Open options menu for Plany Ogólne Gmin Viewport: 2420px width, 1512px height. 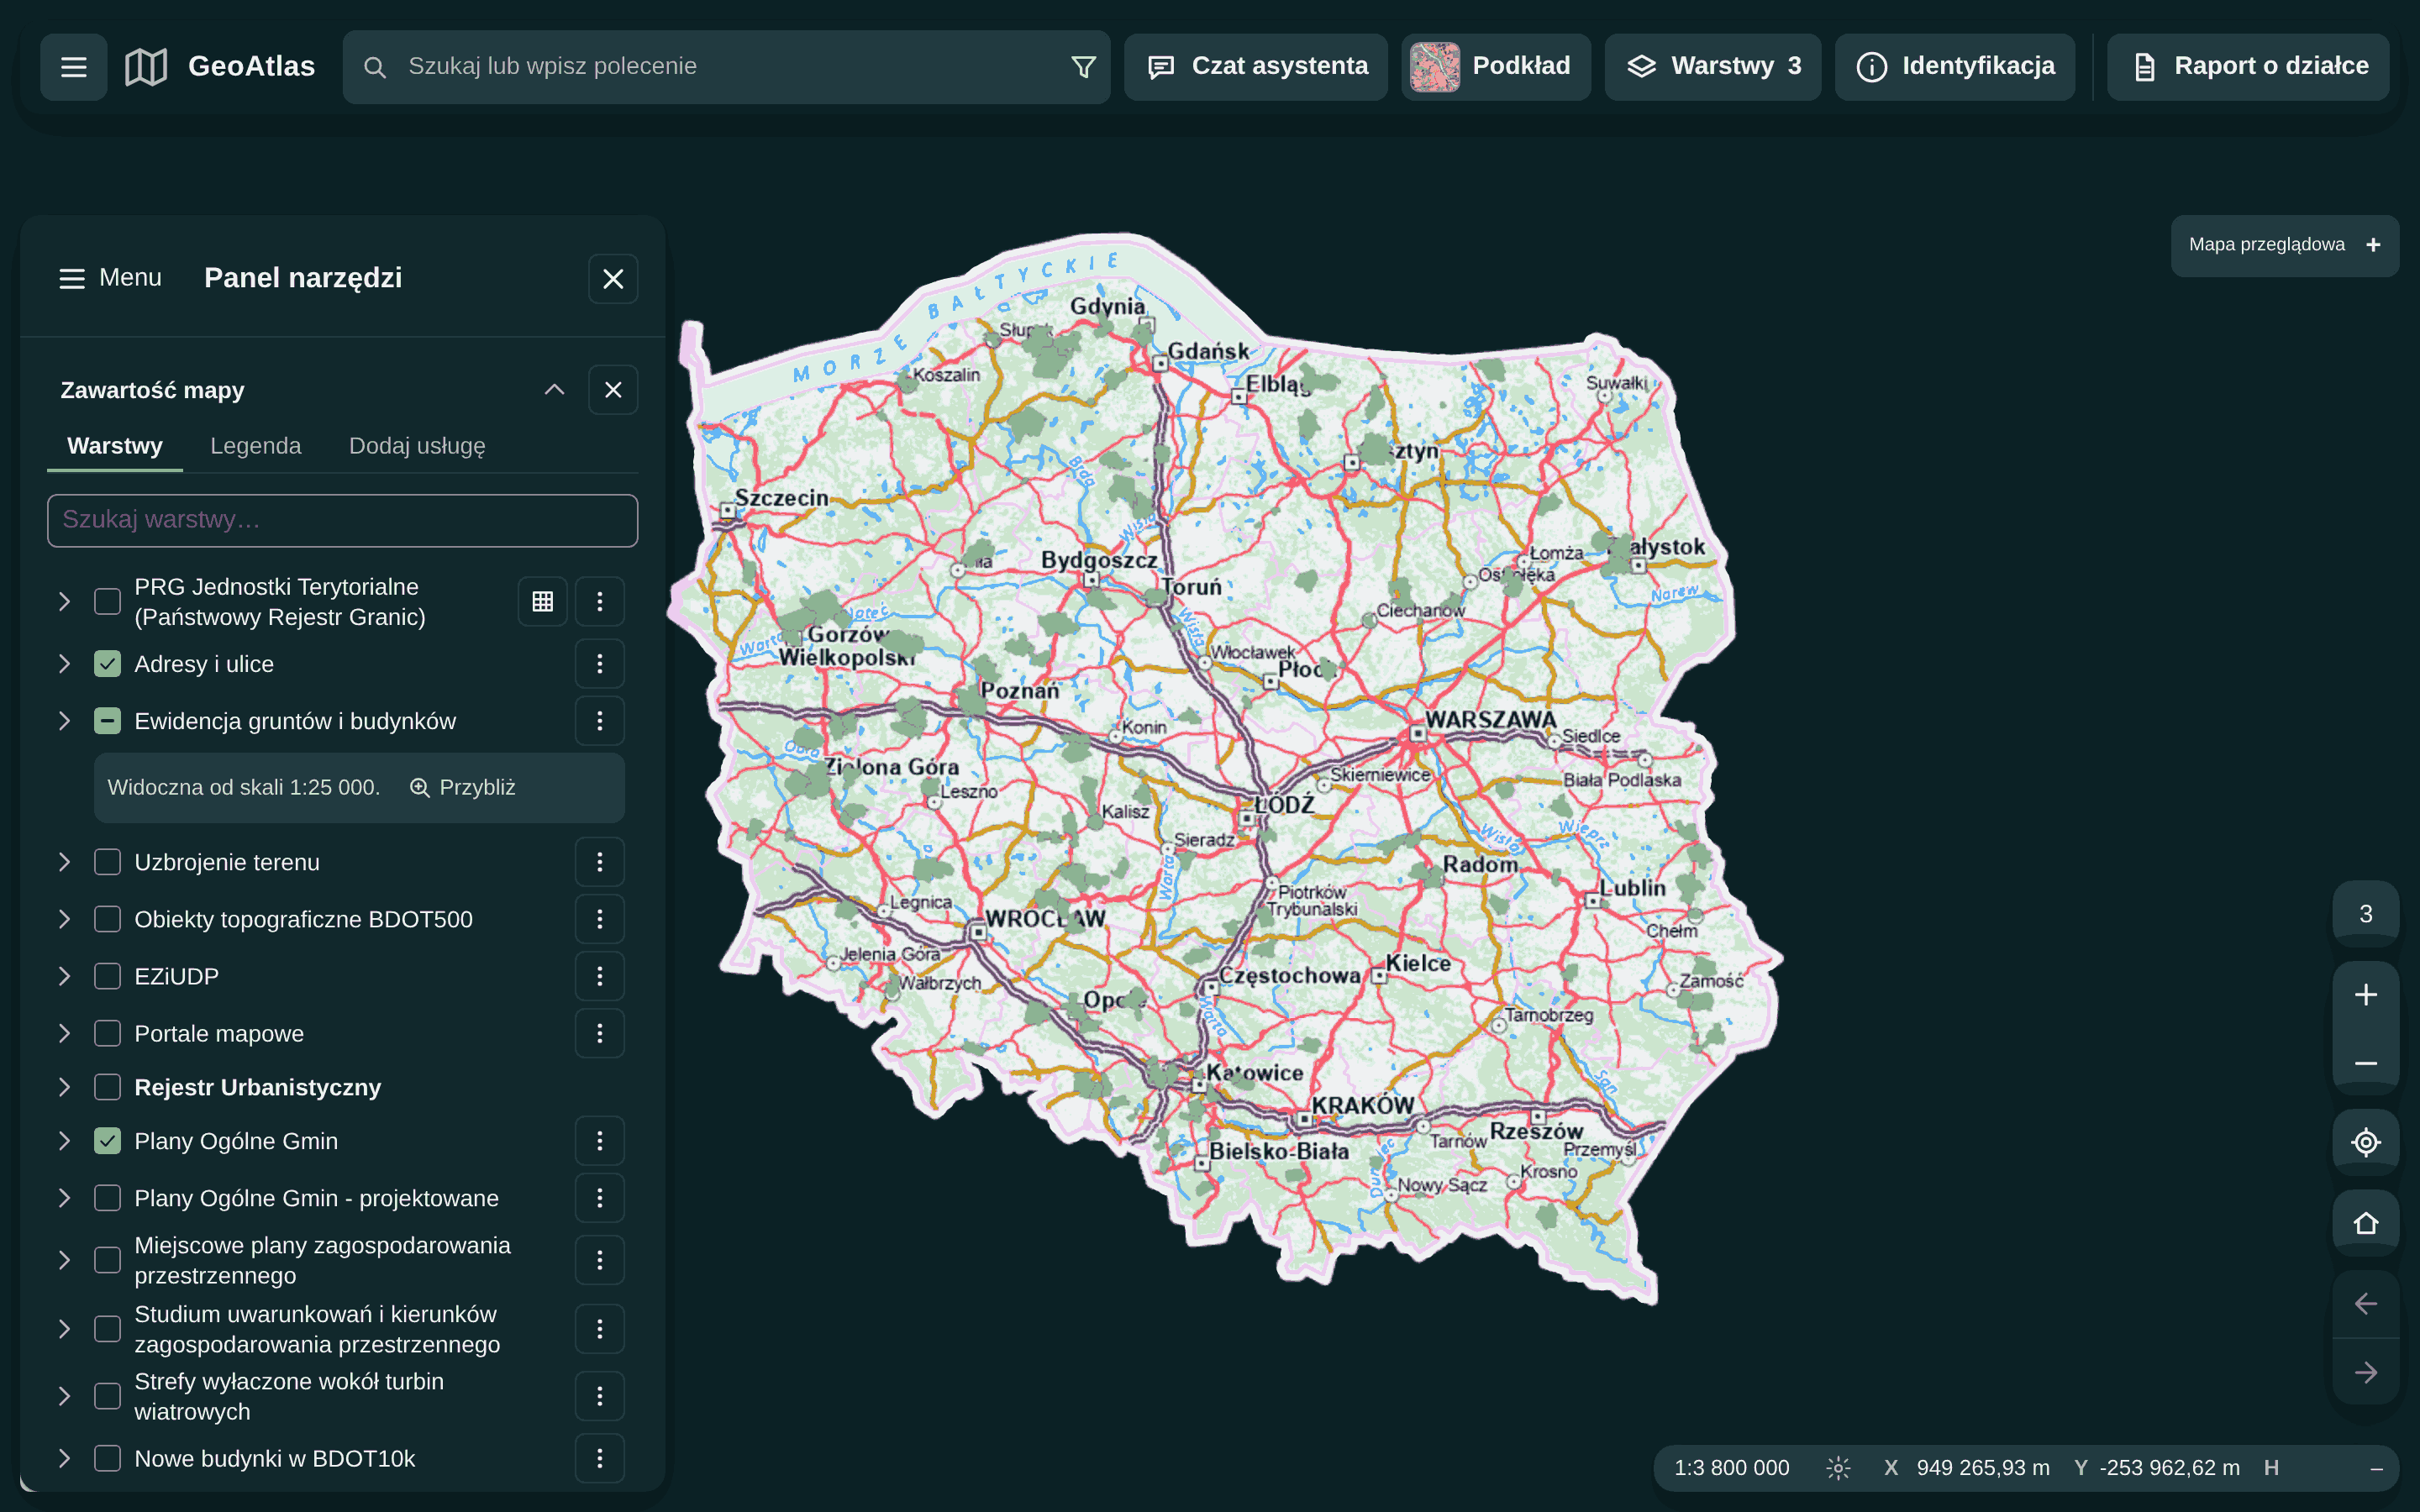[x=600, y=1141]
